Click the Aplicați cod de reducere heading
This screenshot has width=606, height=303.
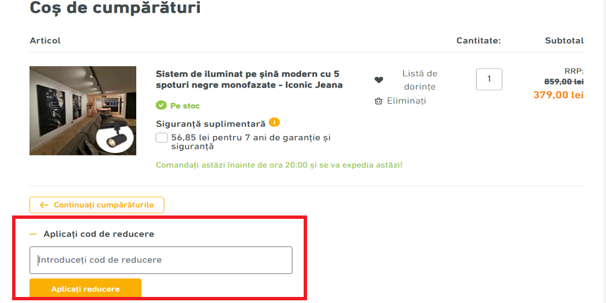pos(98,234)
